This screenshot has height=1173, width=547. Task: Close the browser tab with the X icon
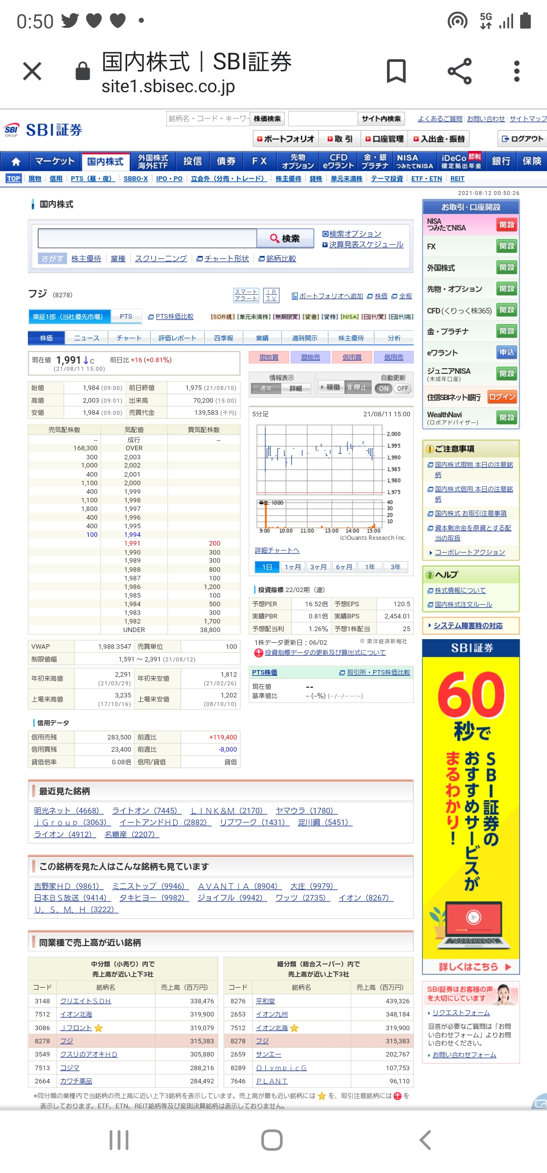point(32,71)
